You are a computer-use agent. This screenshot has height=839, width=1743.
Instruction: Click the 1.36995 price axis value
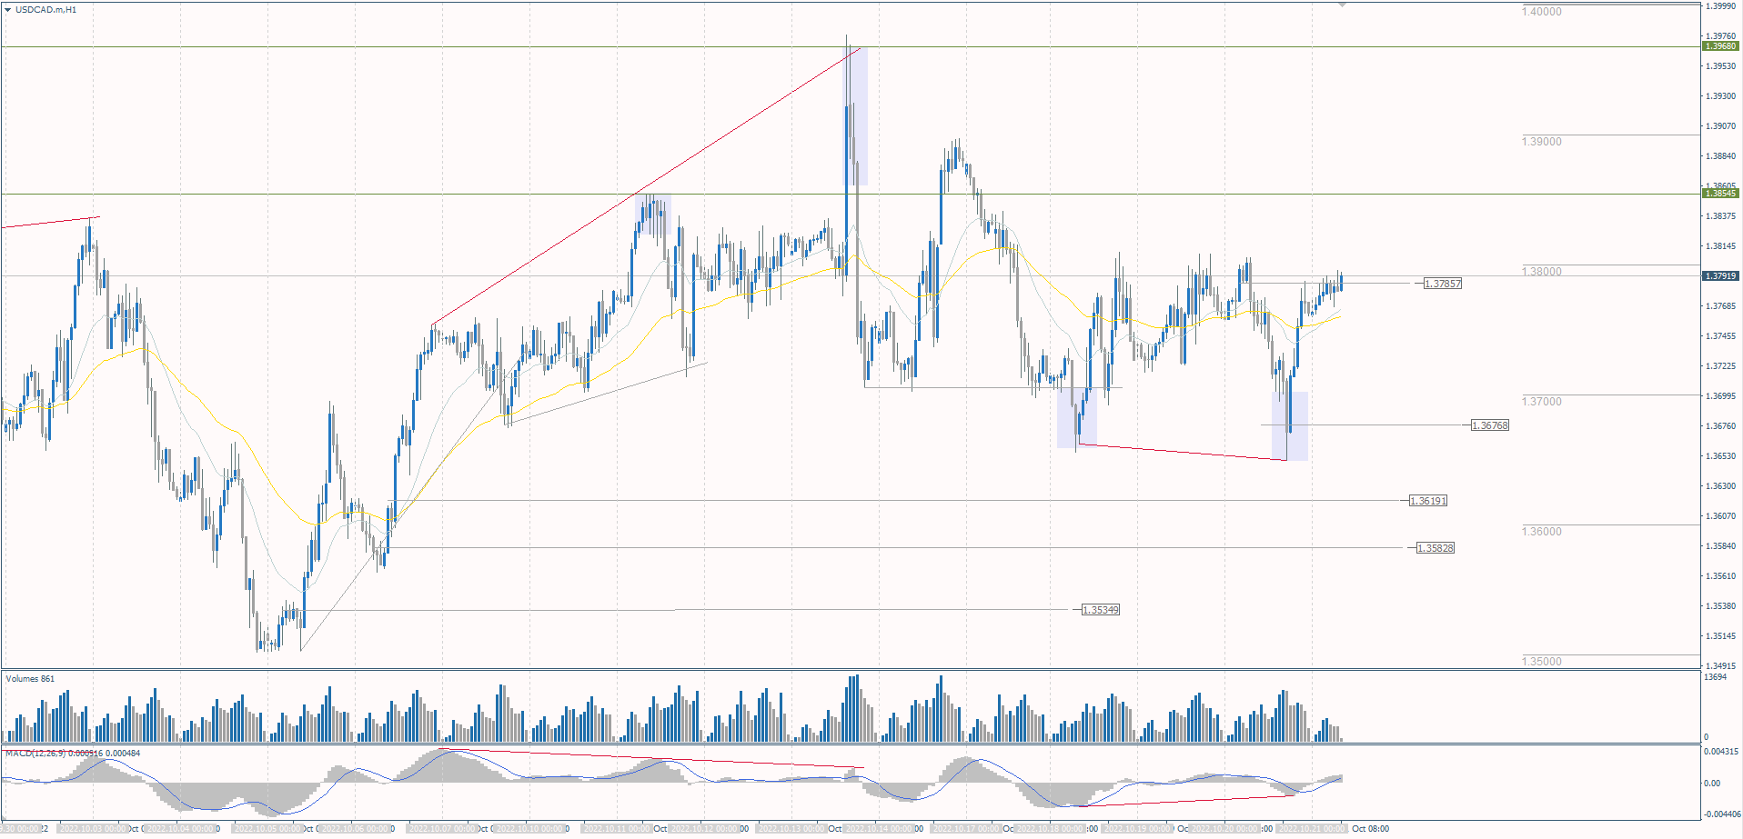(x=1720, y=396)
